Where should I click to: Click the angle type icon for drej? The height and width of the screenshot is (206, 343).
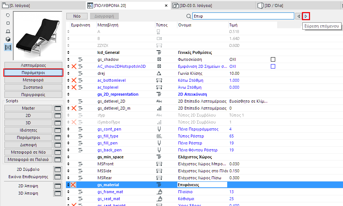pos(159,73)
